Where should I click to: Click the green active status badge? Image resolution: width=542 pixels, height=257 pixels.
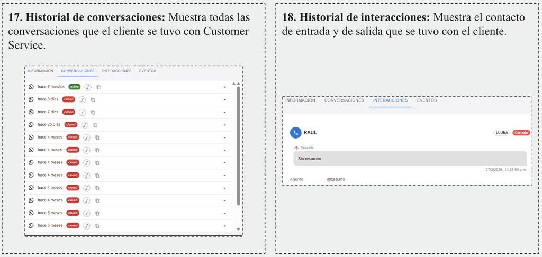click(x=74, y=87)
